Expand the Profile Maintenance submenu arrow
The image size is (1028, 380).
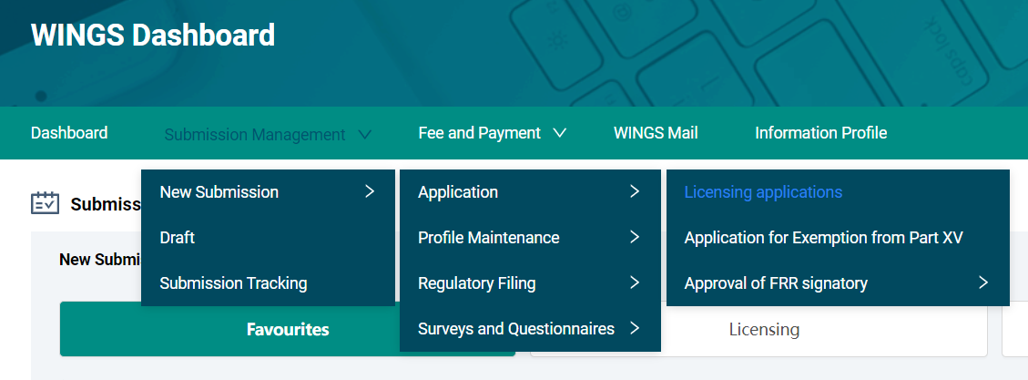pyautogui.click(x=635, y=237)
